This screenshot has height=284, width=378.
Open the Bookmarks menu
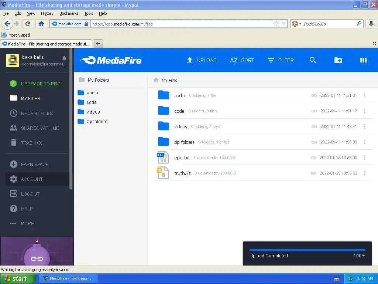click(x=69, y=13)
